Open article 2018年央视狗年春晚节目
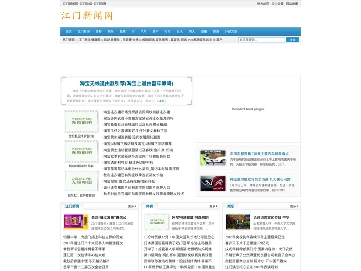 point(255,237)
